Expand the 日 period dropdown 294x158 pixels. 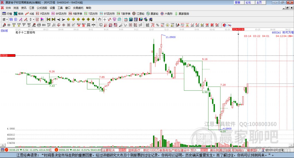(x=7, y=19)
